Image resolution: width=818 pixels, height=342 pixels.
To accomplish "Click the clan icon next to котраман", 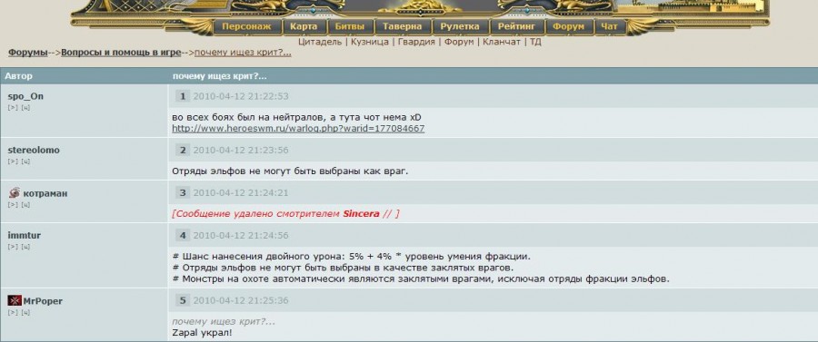I will pos(14,193).
